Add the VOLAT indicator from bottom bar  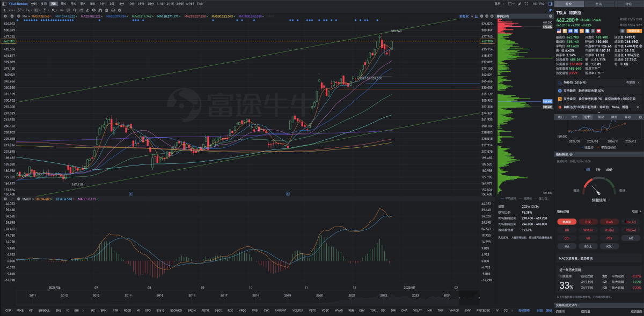tap(418, 310)
